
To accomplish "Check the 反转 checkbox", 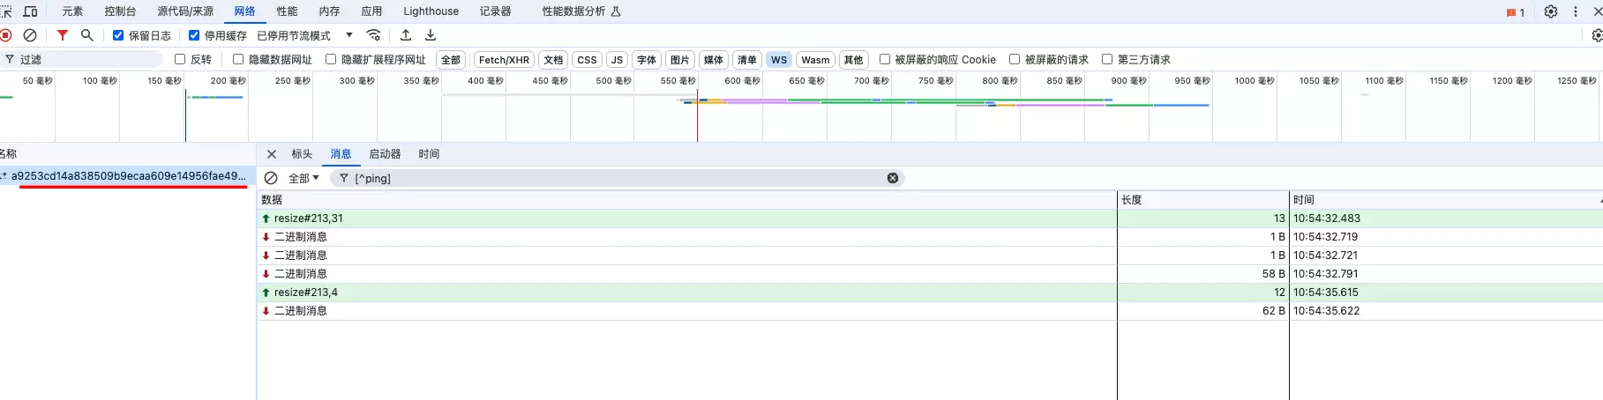I will click(x=180, y=59).
